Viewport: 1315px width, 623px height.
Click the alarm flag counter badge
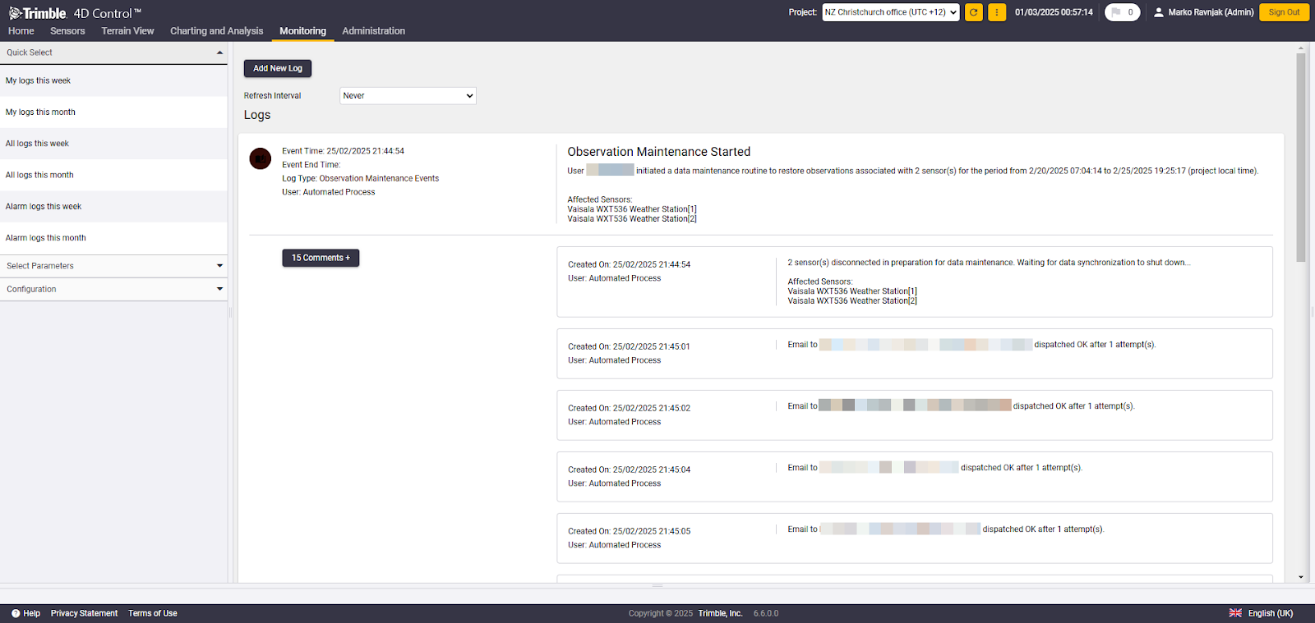point(1122,12)
